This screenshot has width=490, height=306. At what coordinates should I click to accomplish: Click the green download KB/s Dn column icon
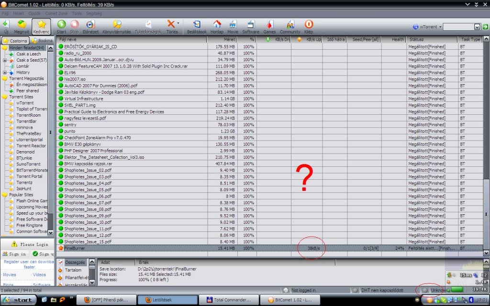pyautogui.click(x=268, y=39)
